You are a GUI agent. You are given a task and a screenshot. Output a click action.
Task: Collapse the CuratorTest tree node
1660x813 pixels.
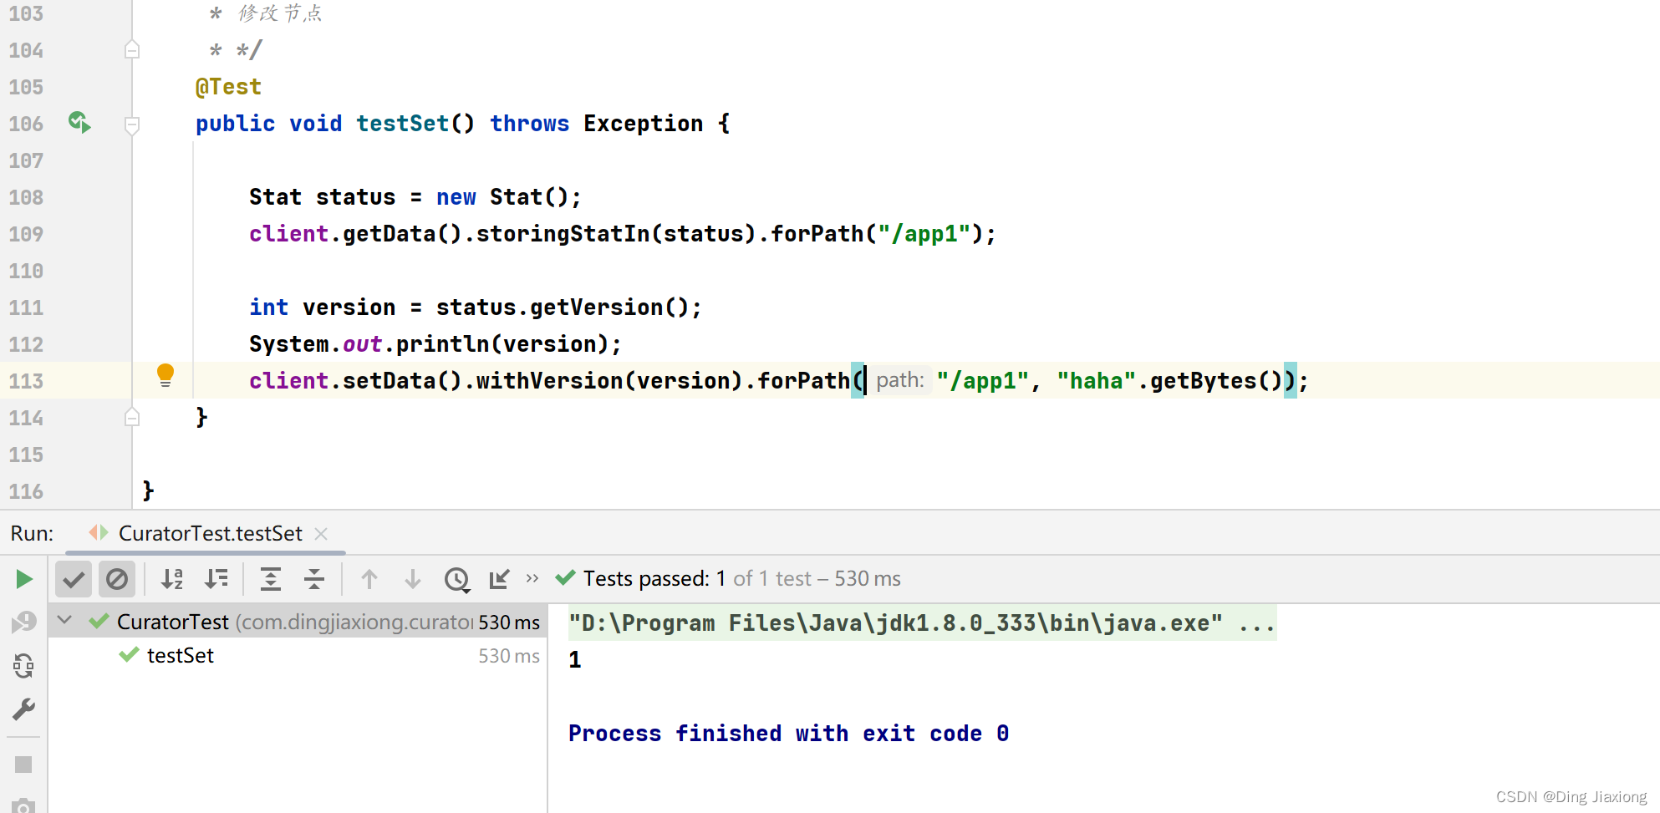click(x=65, y=621)
